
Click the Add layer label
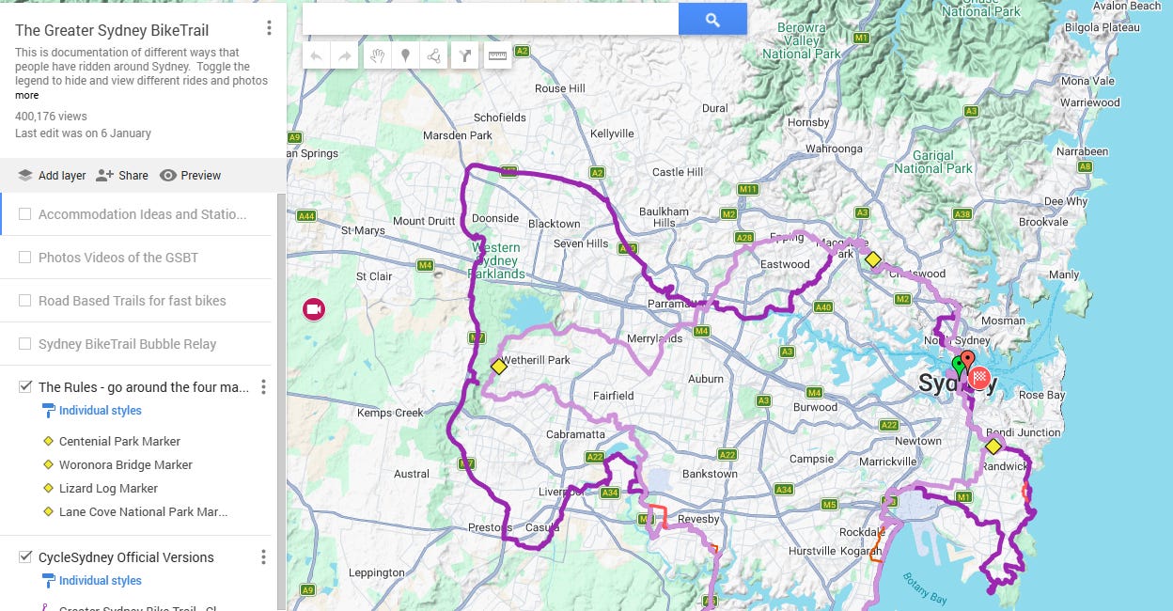[x=62, y=176]
